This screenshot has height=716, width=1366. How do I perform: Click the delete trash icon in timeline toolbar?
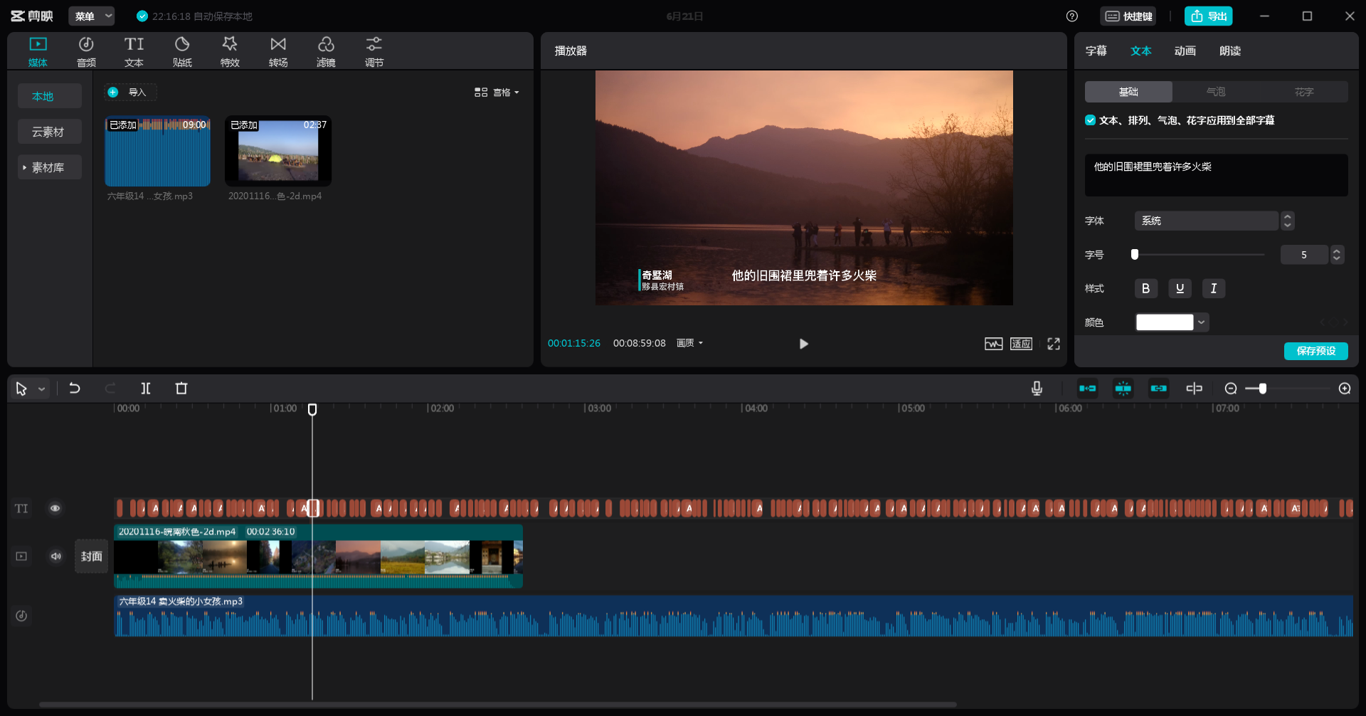(x=181, y=389)
